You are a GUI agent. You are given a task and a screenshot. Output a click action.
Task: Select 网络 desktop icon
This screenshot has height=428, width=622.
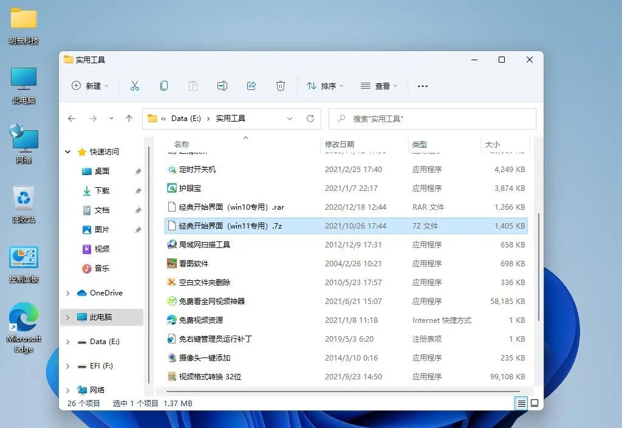24,143
